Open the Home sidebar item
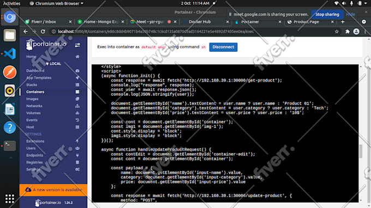This screenshot has height=208, width=371. click(31, 57)
